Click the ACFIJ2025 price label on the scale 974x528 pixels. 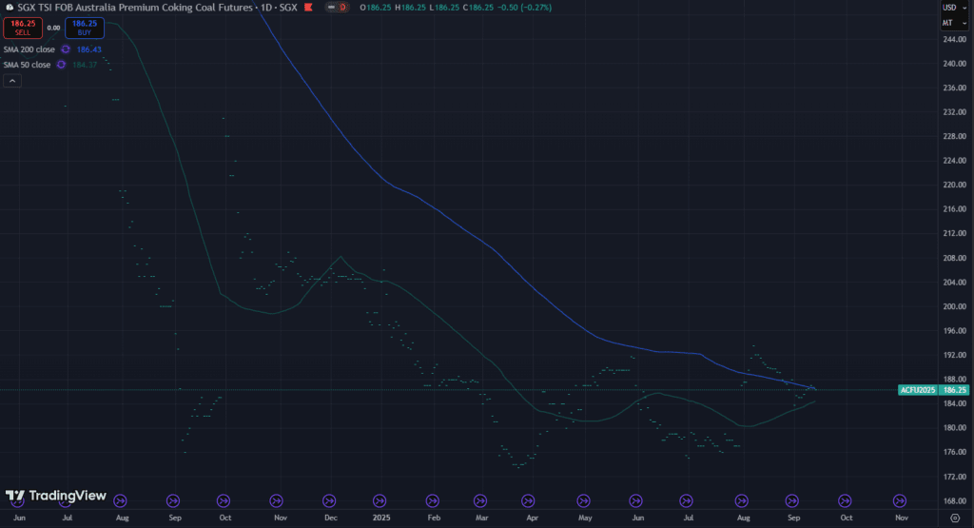click(917, 390)
